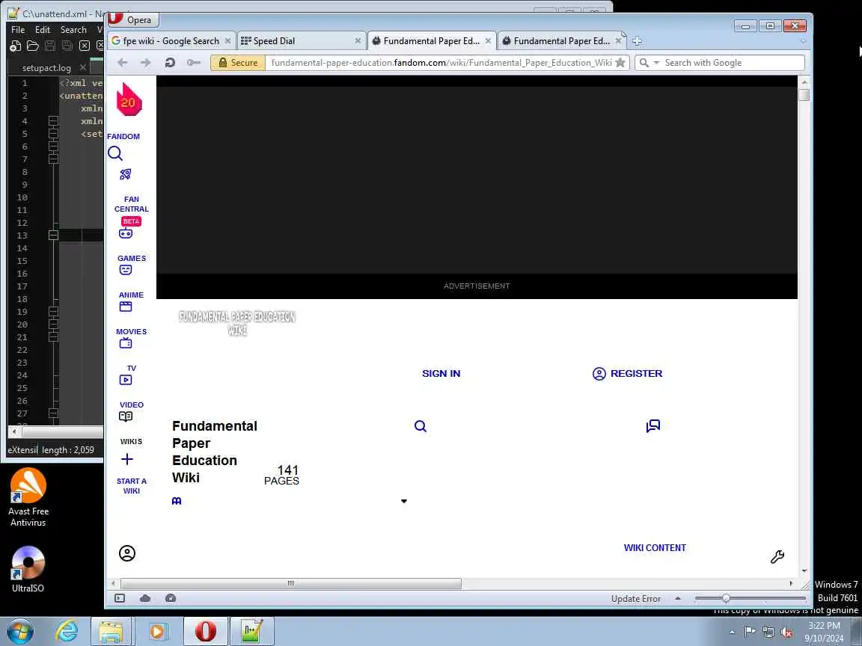Open search engine dropdown arrow
Viewport: 862px width, 646px height.
(x=655, y=63)
